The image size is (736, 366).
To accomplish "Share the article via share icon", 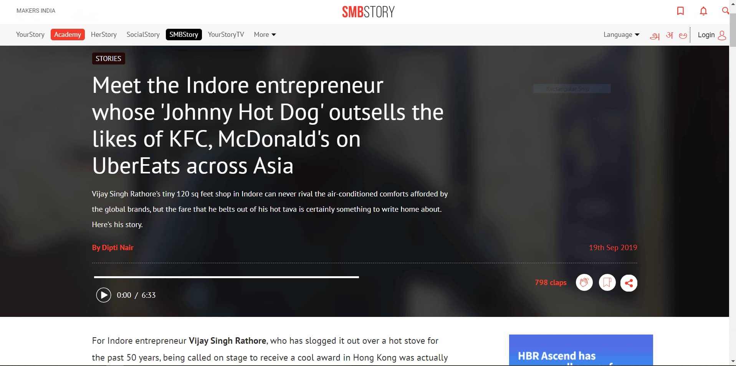I will click(x=629, y=283).
